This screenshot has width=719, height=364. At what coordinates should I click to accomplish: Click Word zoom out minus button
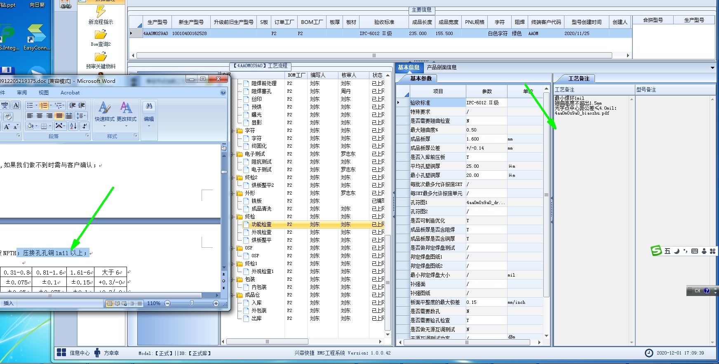(x=167, y=303)
